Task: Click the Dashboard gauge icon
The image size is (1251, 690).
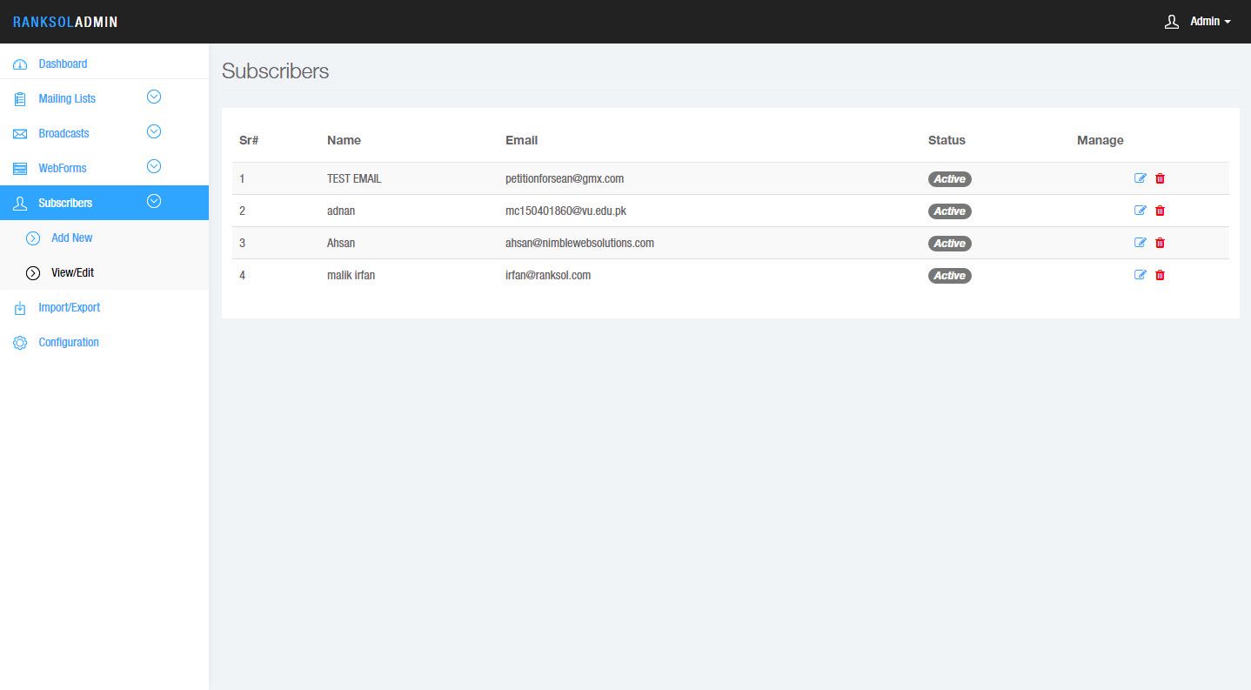Action: pos(20,64)
